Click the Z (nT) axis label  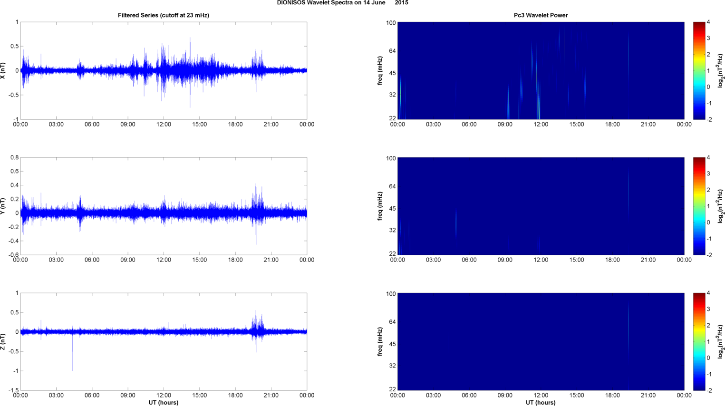click(3, 342)
